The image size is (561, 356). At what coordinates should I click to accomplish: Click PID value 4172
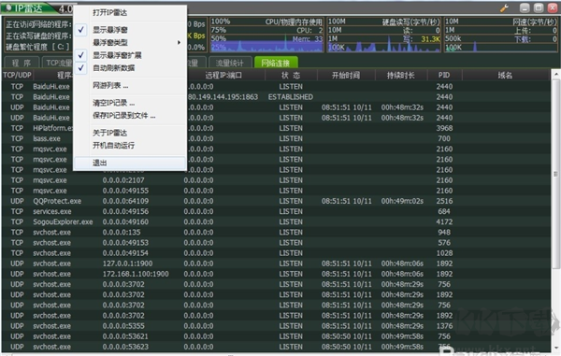point(444,222)
